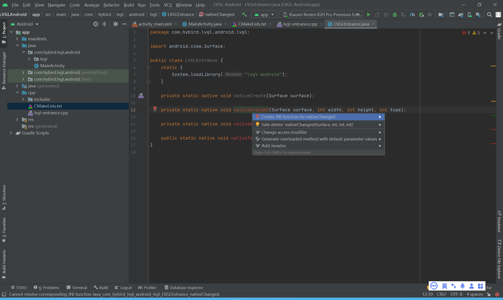Expand the res folder
Image resolution: width=503 pixels, height=300 pixels.
17,119
